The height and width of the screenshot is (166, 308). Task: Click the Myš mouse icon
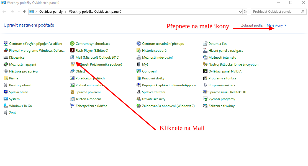139,64
